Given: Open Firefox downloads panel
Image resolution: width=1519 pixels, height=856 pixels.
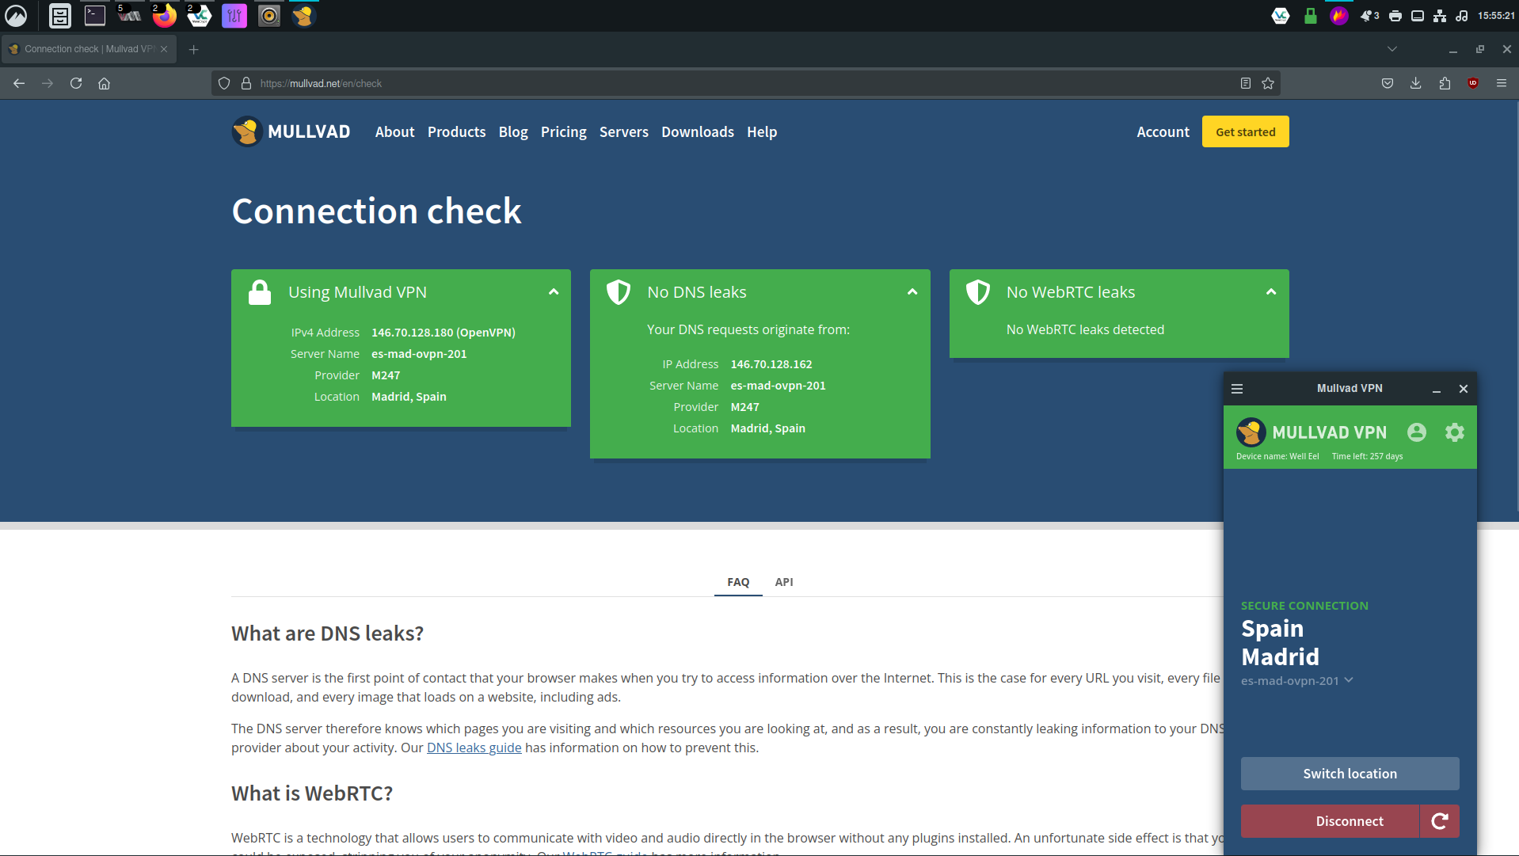Looking at the screenshot, I should 1416,83.
